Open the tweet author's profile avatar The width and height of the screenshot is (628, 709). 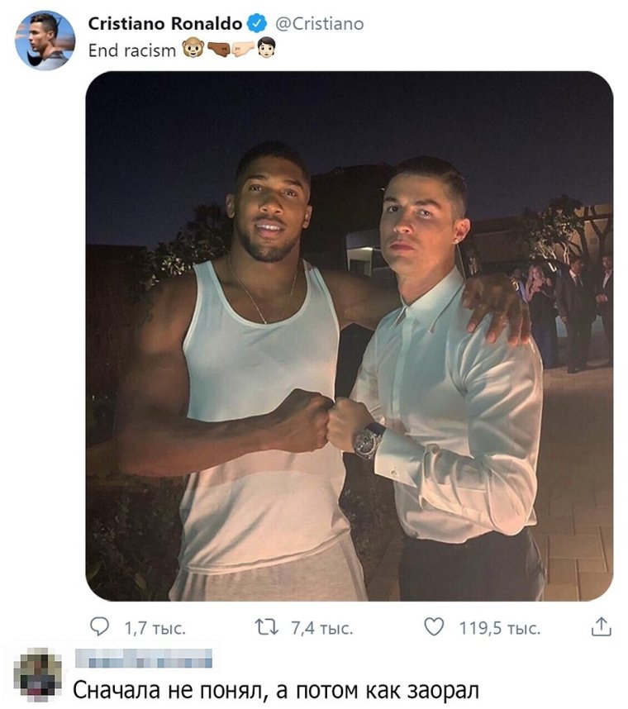tap(45, 40)
